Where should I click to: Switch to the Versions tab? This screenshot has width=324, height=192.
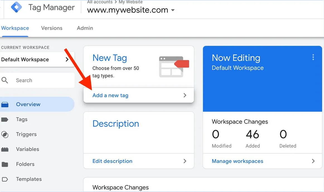pyautogui.click(x=52, y=28)
